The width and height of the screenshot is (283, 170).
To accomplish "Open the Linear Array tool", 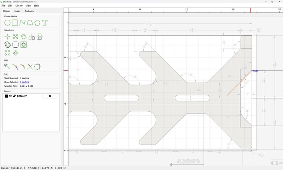I will pyautogui.click(x=7, y=53).
